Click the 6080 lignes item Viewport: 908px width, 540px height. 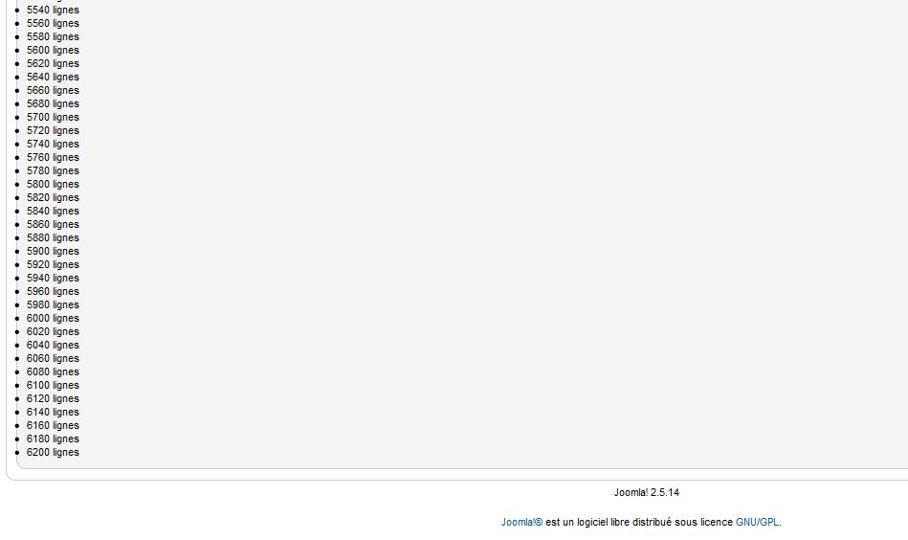(53, 372)
